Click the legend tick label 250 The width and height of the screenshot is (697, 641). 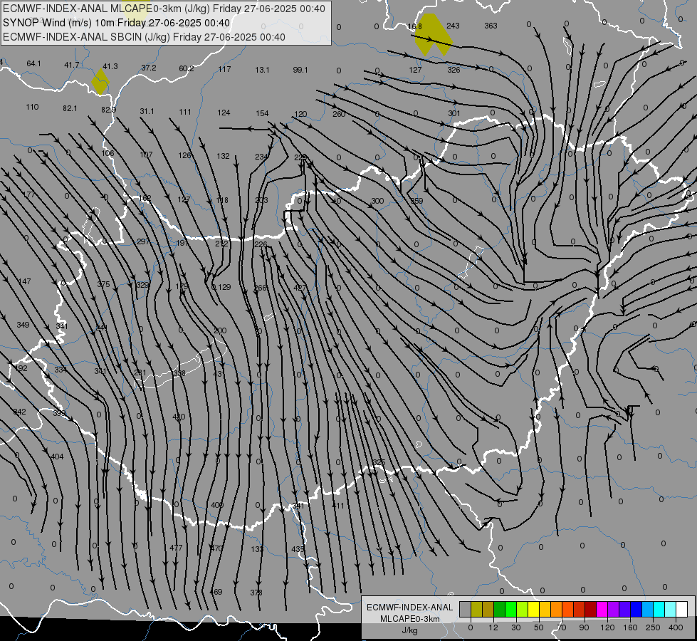(653, 627)
